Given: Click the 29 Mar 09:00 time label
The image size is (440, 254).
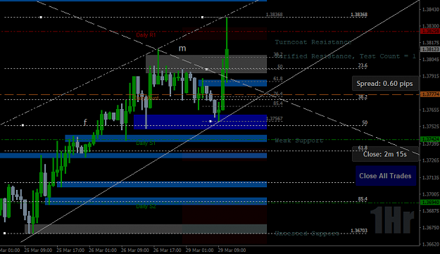Looking at the screenshot, I should click(x=232, y=250).
